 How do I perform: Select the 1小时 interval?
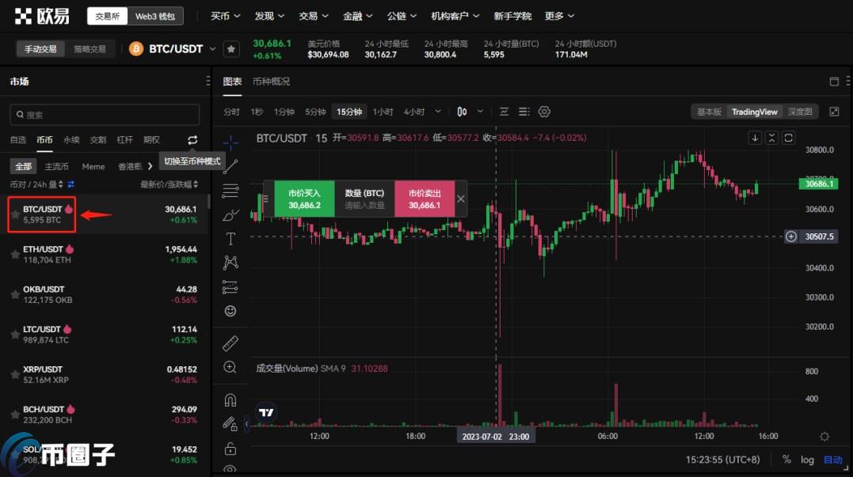(x=383, y=112)
